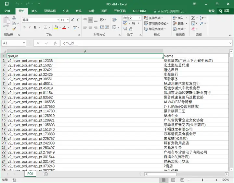The image size is (234, 183).
Task: Switch to the ACROBAT ribbon tab
Action: (139, 11)
